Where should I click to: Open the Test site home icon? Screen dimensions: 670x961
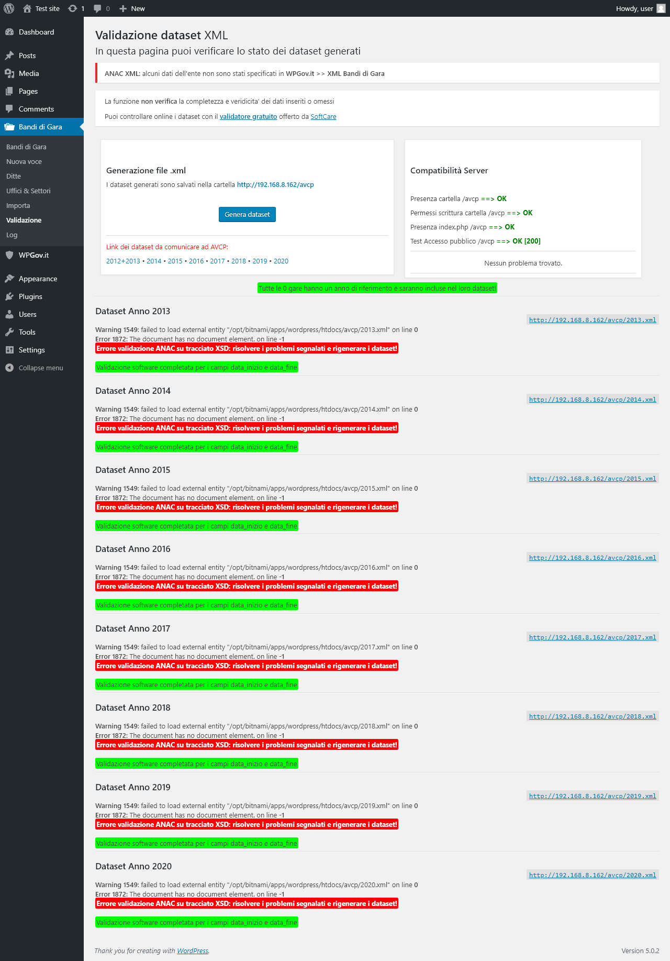(x=27, y=8)
